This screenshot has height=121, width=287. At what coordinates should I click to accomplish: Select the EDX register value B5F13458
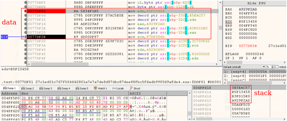tap(248, 22)
